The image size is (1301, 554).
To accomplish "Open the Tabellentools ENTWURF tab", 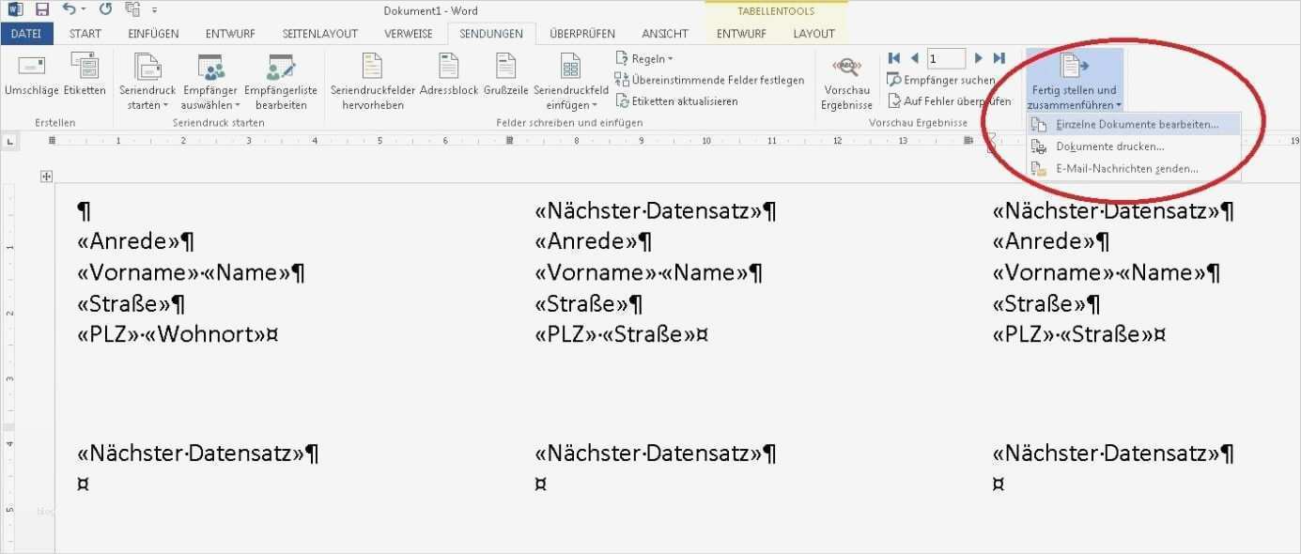I will (741, 34).
